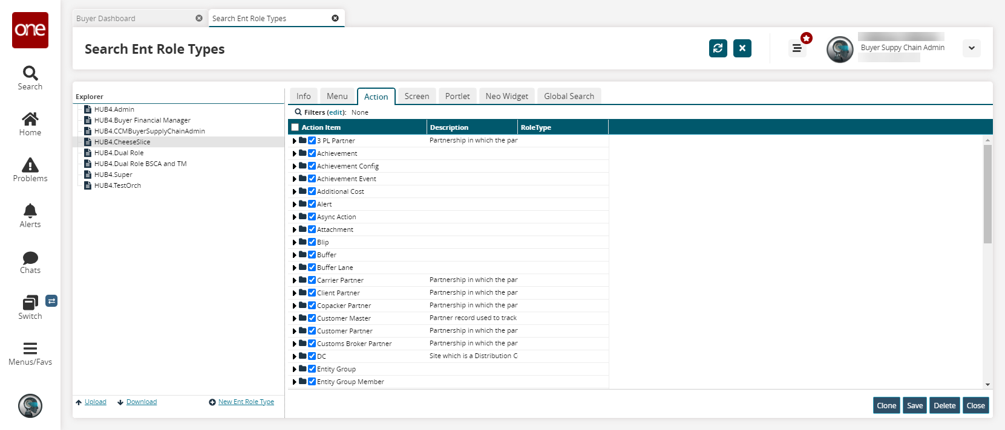Open the user profile dropdown chevron

coord(971,48)
